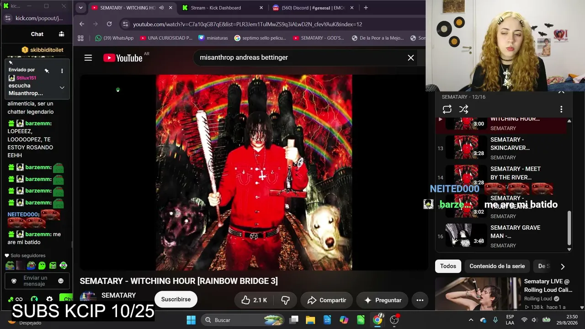Open chat identity shield icon

point(14,281)
